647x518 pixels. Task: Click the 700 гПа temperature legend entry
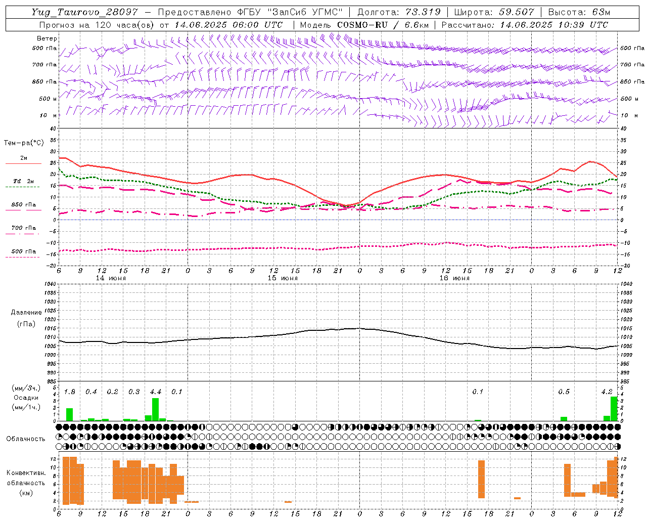[x=24, y=228]
